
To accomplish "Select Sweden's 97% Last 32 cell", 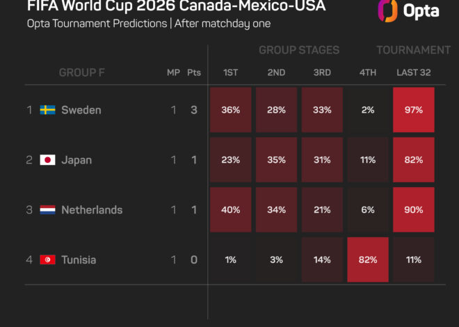I will coord(414,110).
